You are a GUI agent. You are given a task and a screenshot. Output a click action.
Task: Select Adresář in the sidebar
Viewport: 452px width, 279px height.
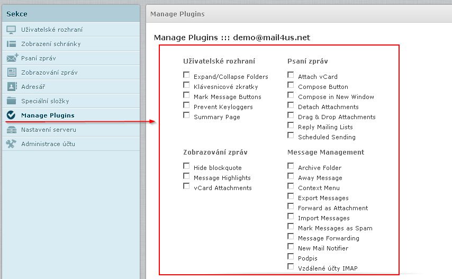[x=71, y=86]
